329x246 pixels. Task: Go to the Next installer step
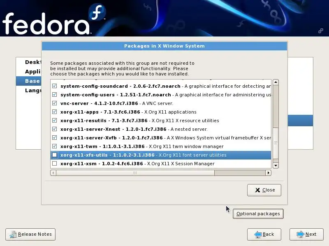tap(306, 234)
